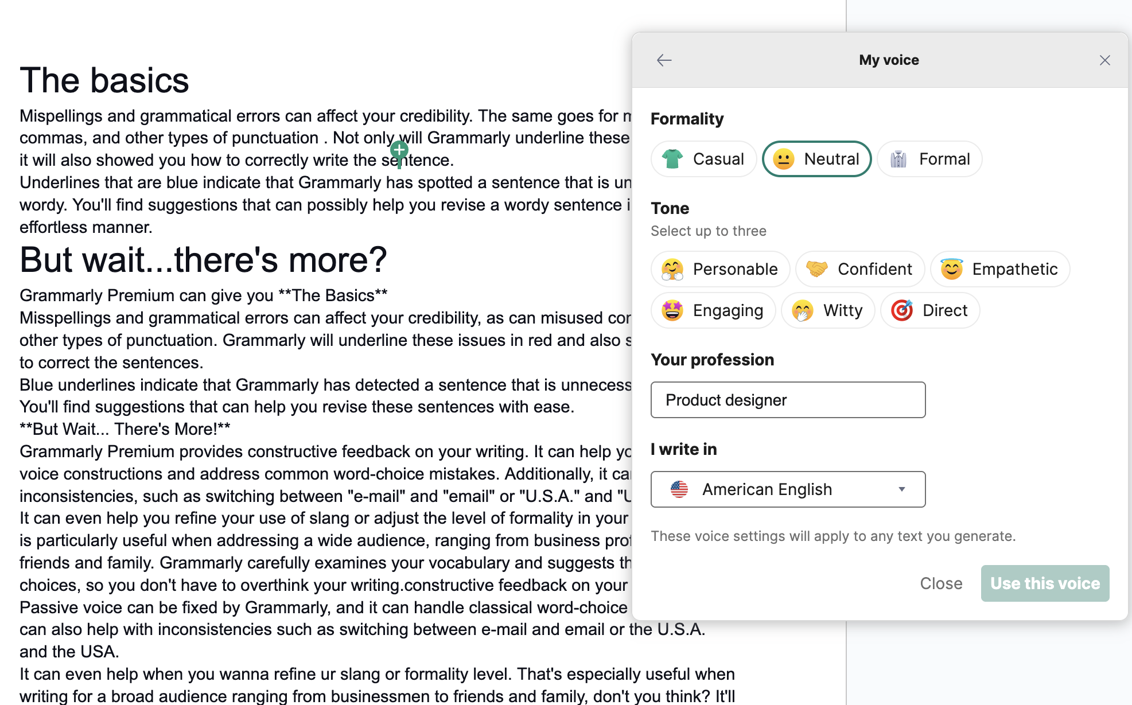Click the back arrow in My voice panel
The height and width of the screenshot is (705, 1132).
point(664,60)
